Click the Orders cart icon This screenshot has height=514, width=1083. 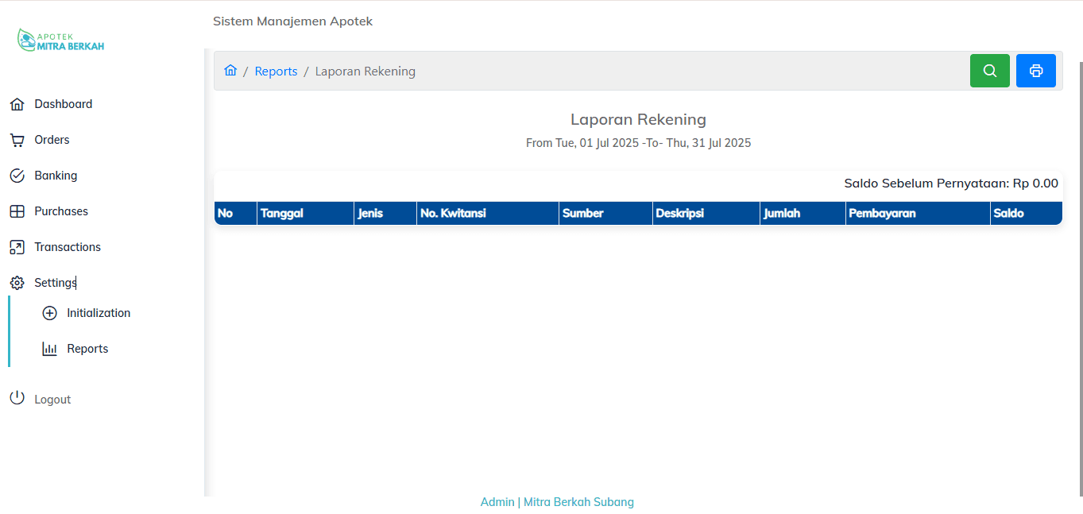point(17,140)
